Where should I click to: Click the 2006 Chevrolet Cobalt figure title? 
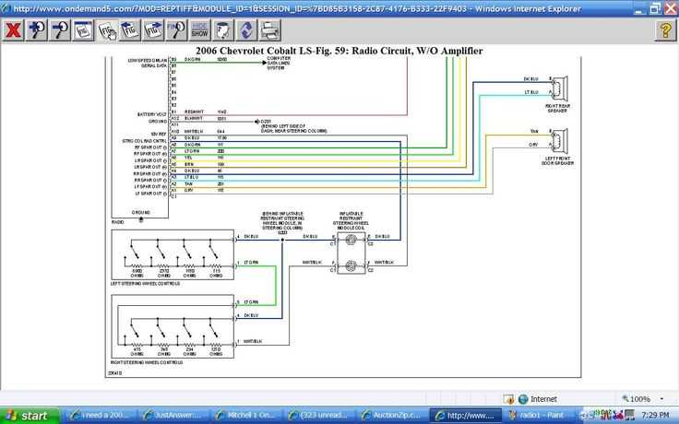pyautogui.click(x=339, y=51)
